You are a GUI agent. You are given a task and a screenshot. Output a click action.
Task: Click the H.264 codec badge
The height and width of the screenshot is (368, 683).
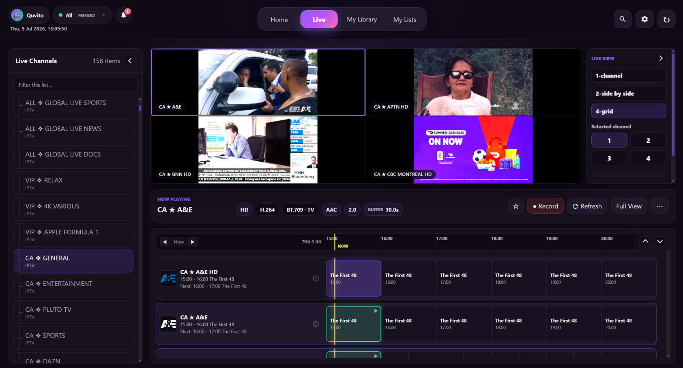pyautogui.click(x=267, y=210)
